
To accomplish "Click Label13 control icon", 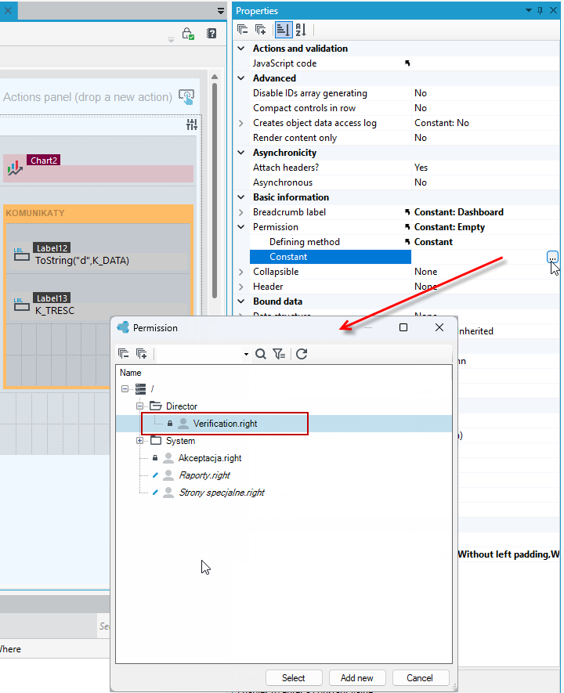I will (22, 305).
